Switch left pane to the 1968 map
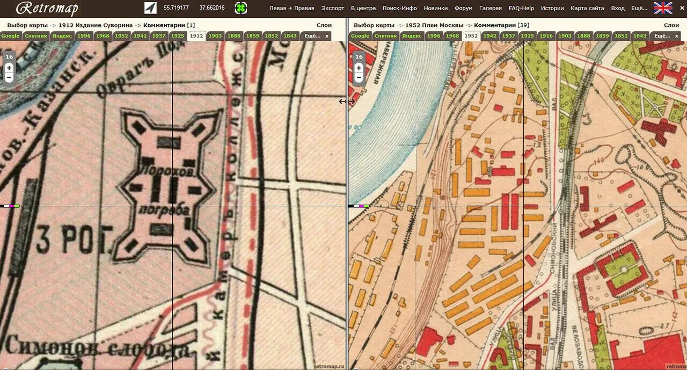Screen dimensions: 687x370 (x=103, y=36)
